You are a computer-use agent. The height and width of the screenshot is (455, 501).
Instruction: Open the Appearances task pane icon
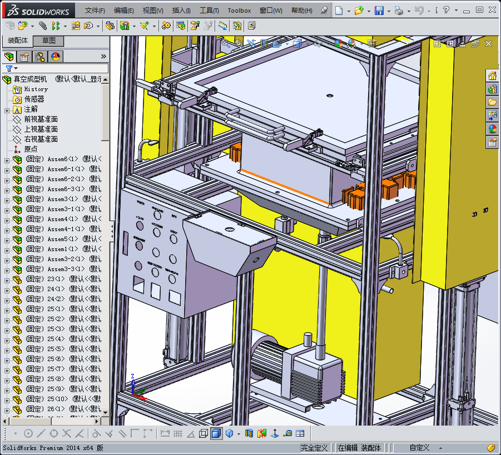click(492, 129)
